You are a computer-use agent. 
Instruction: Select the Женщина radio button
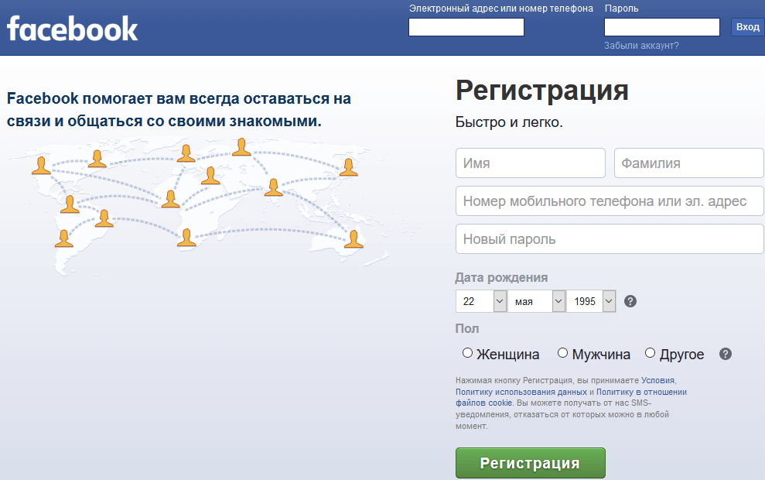[467, 352]
